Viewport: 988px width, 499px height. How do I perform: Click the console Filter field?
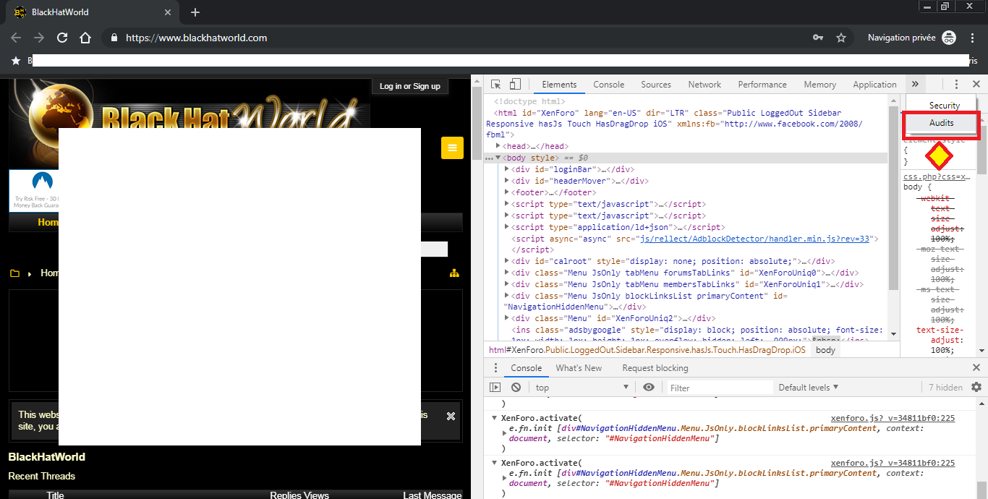point(720,388)
